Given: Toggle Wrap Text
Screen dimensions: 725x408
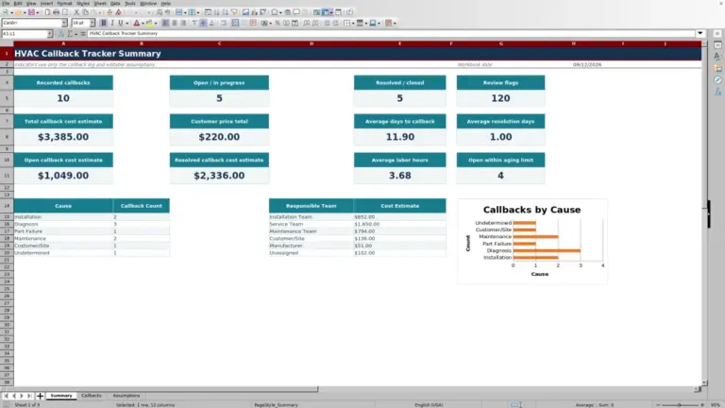Looking at the screenshot, I should (224, 23).
